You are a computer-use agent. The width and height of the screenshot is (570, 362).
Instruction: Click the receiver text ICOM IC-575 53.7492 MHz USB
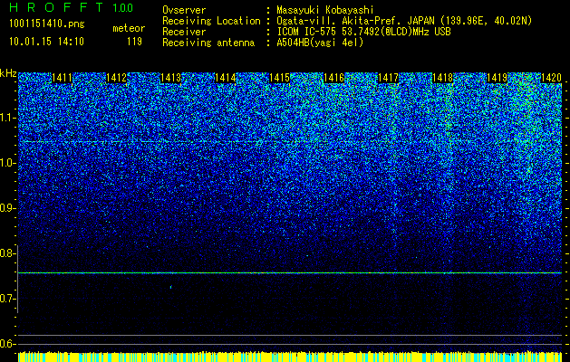363,32
